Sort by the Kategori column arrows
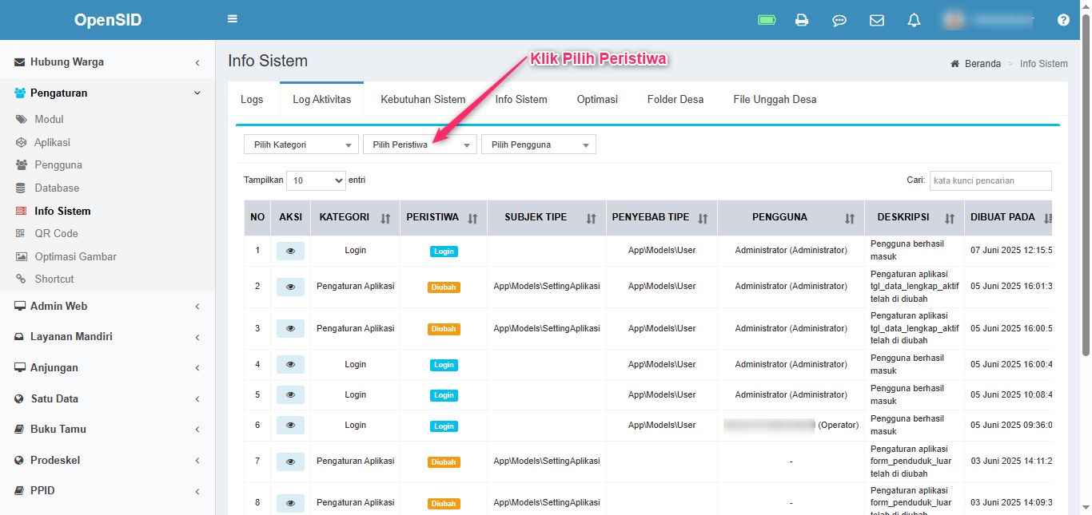 [x=385, y=218]
